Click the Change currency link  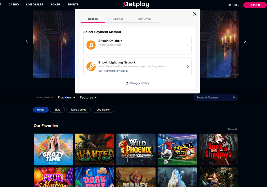tap(139, 83)
